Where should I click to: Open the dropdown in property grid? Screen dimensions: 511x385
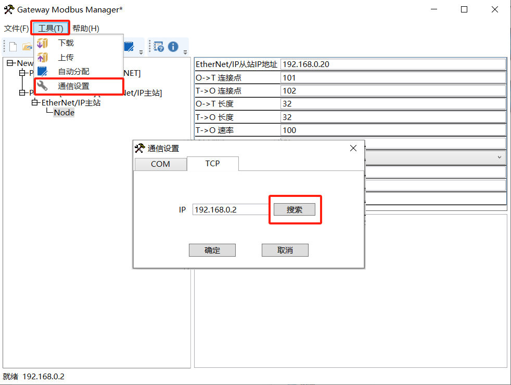[x=499, y=157]
